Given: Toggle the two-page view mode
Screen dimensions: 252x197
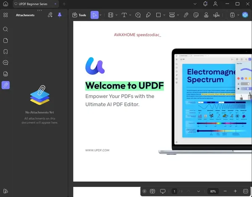Looking at the screenshot, I should [x=152, y=191].
